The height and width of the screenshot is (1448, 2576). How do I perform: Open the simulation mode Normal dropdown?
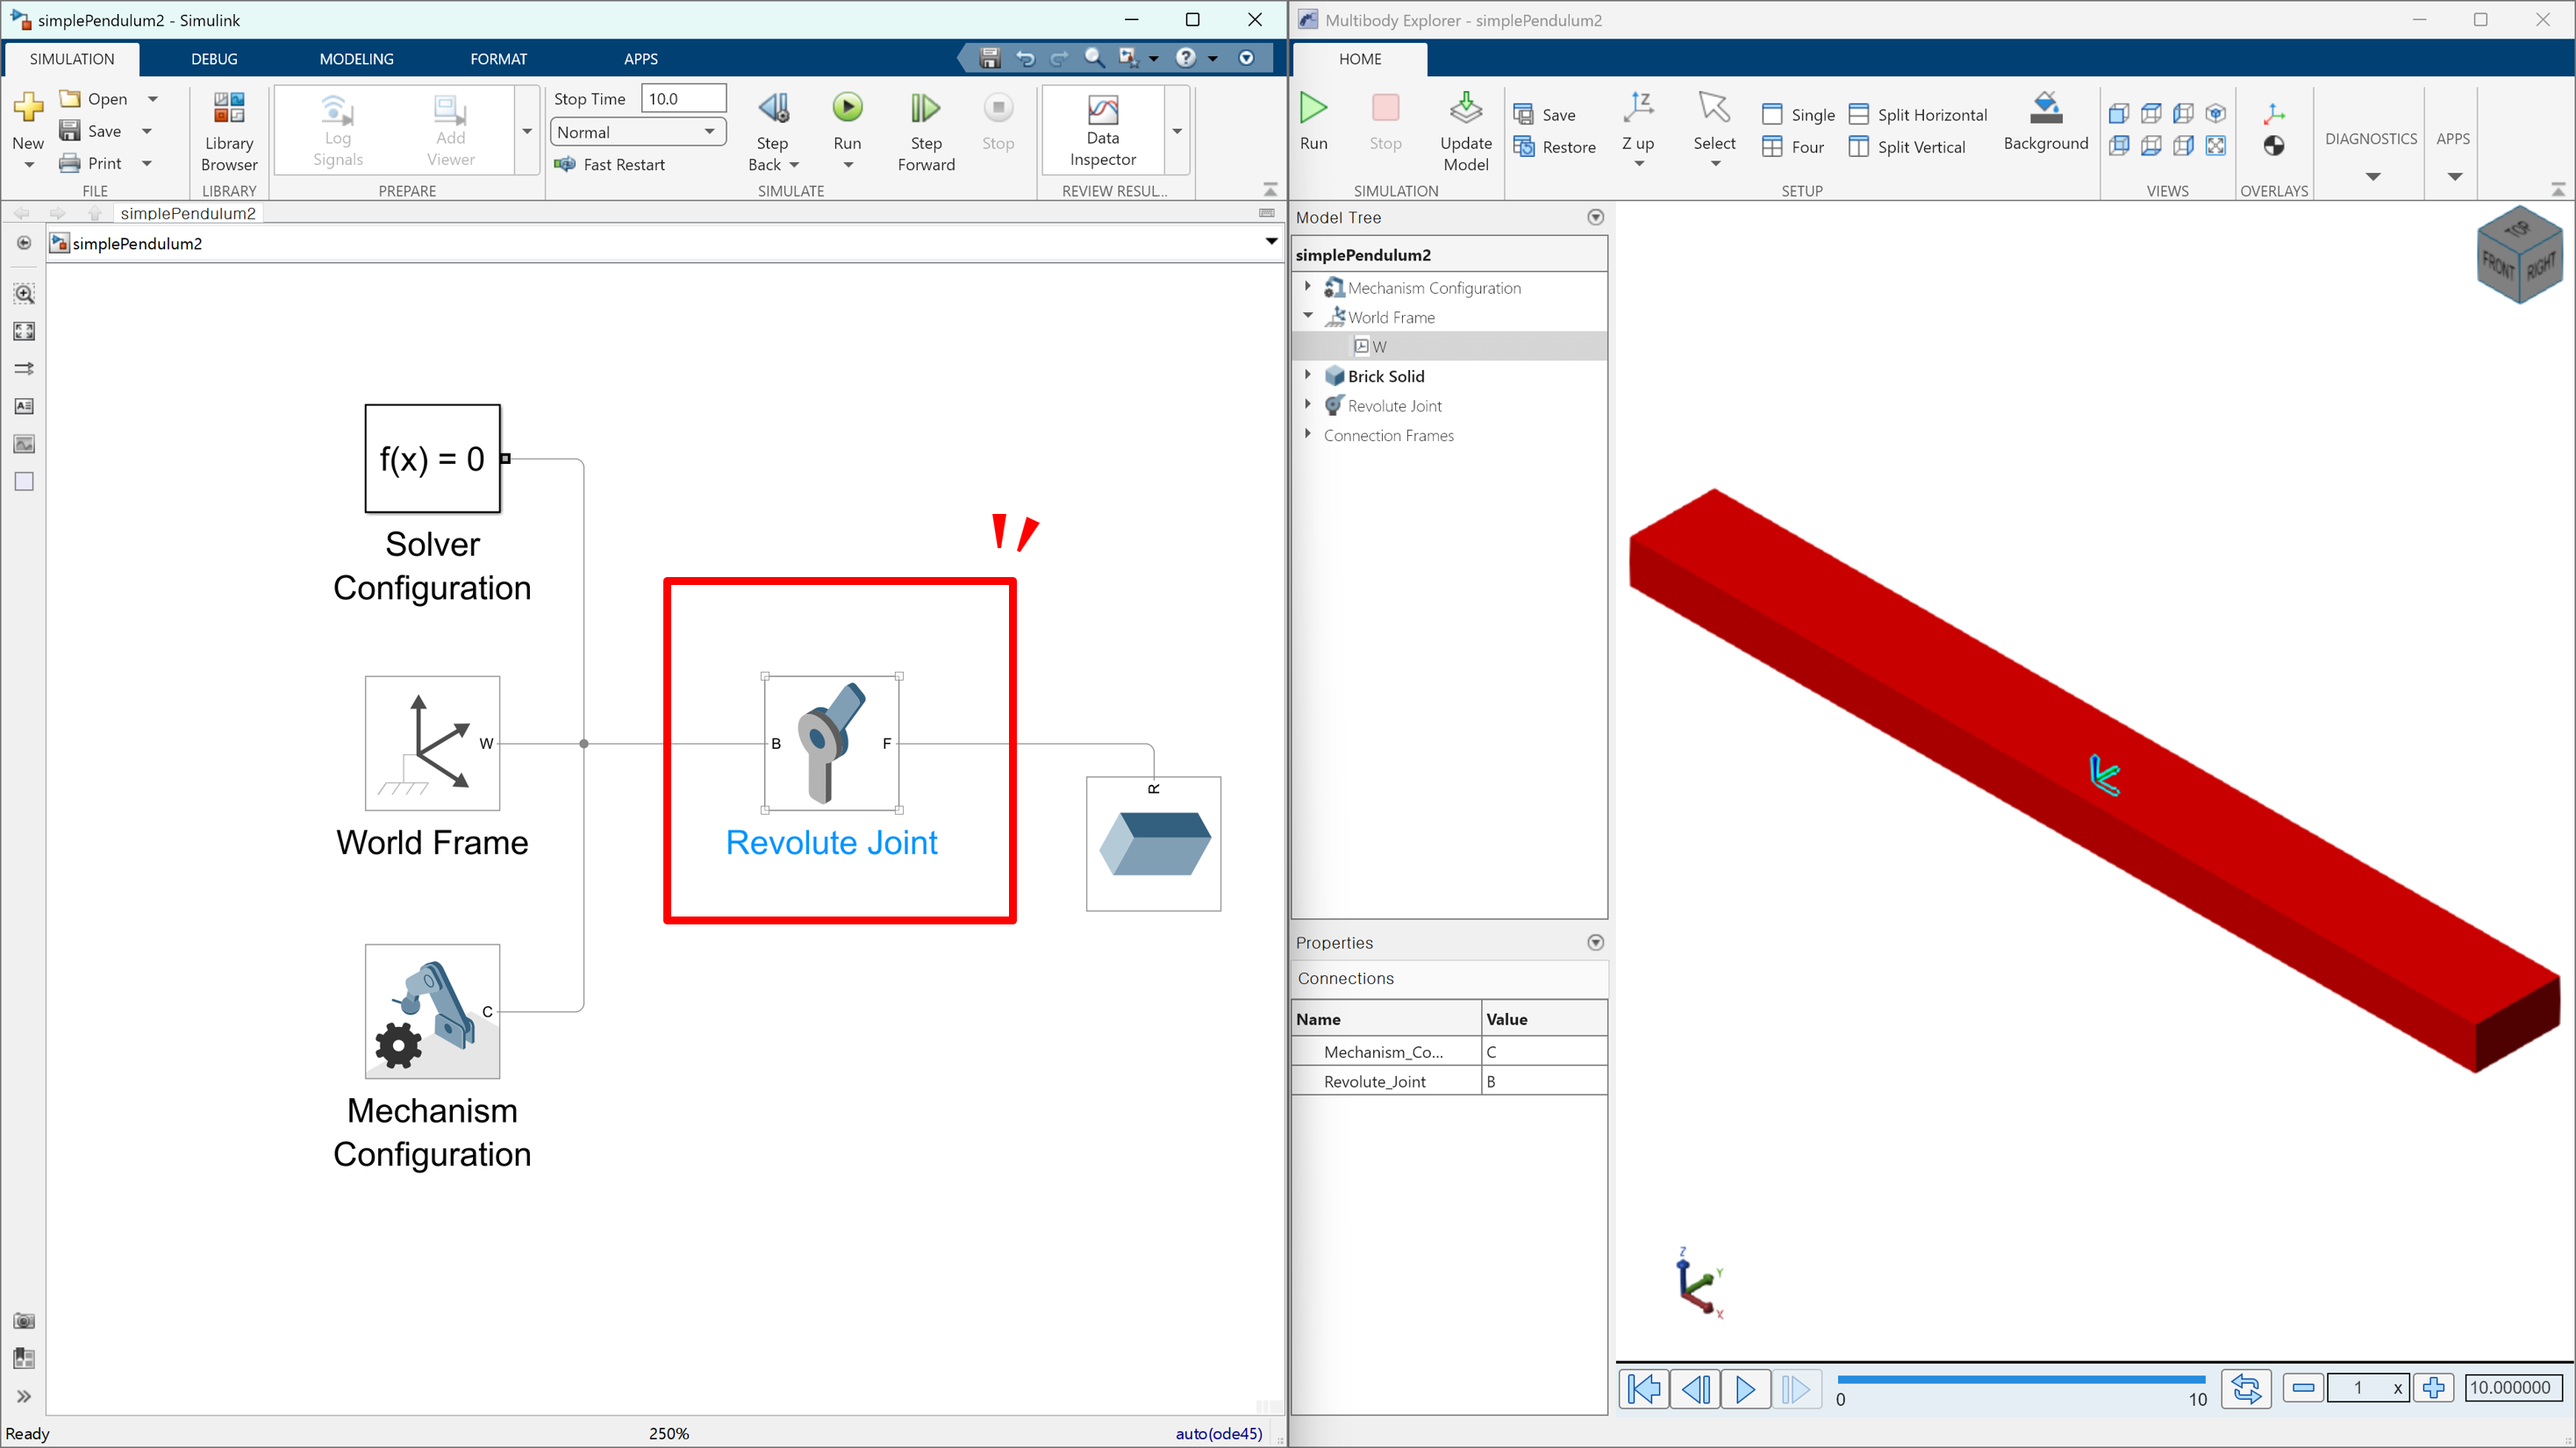pyautogui.click(x=637, y=132)
